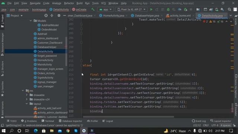This screenshot has width=238, height=134.
Task: Open the Refactor menu
Action: point(69,3)
